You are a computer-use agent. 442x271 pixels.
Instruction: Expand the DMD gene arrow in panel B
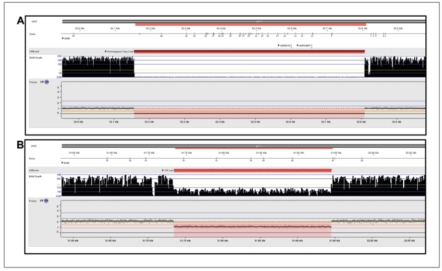[x=63, y=163]
